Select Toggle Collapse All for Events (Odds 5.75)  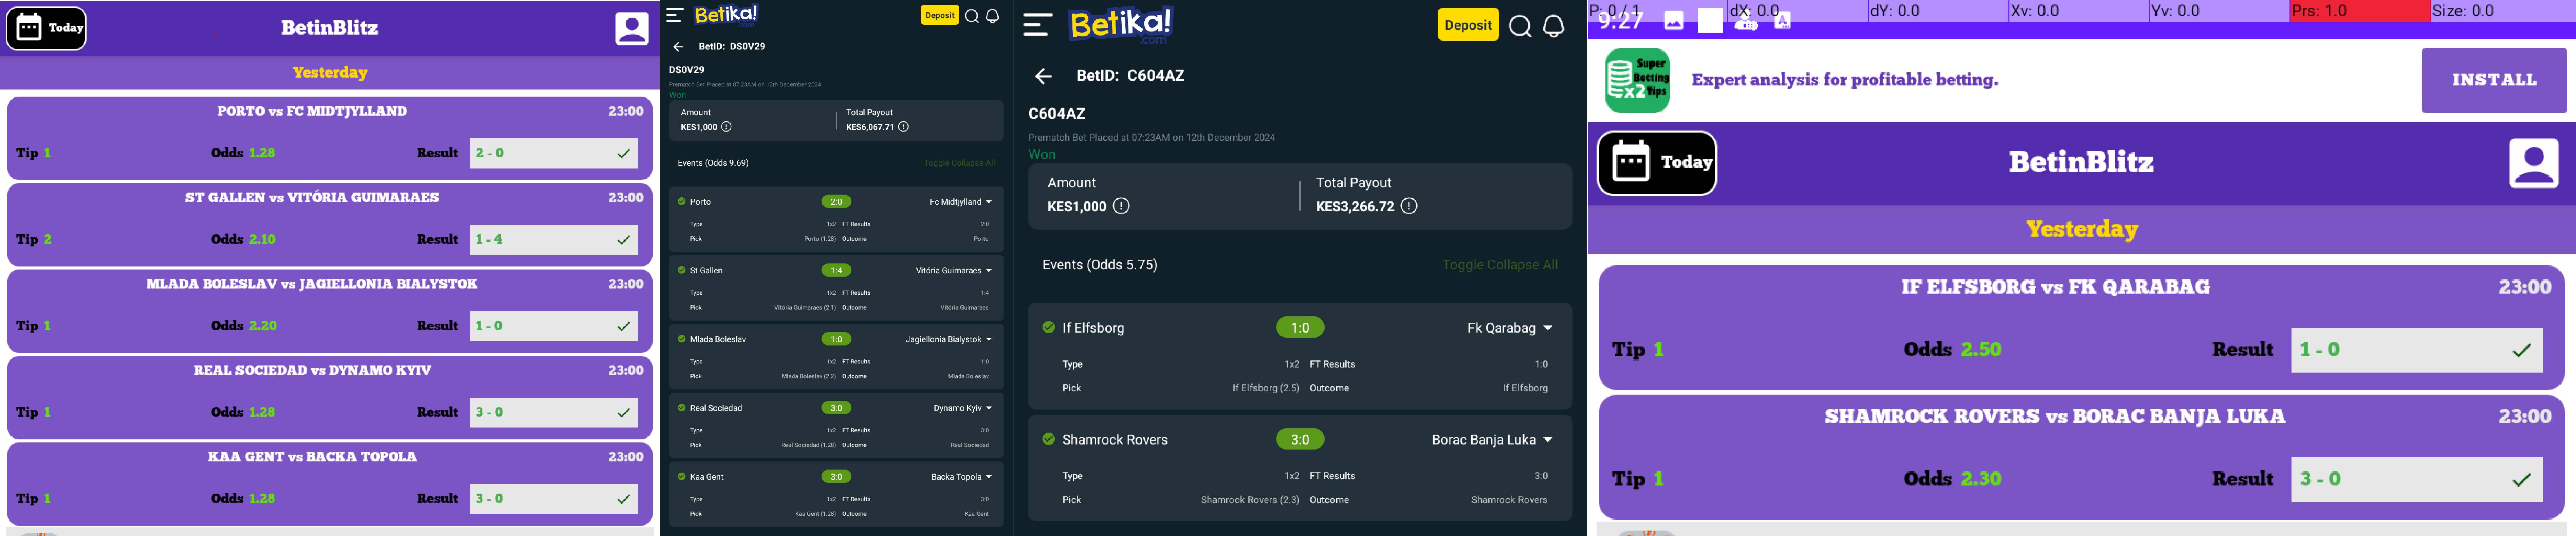pyautogui.click(x=1499, y=264)
